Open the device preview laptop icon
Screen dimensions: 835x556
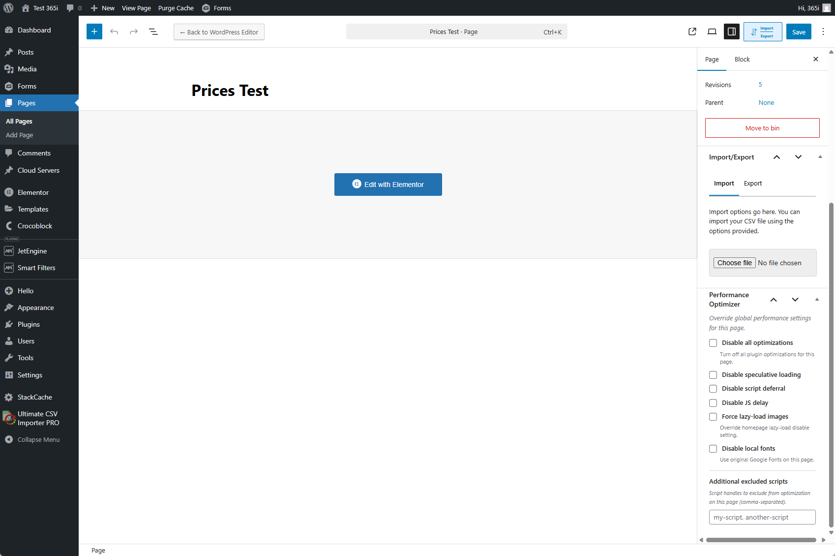coord(712,31)
